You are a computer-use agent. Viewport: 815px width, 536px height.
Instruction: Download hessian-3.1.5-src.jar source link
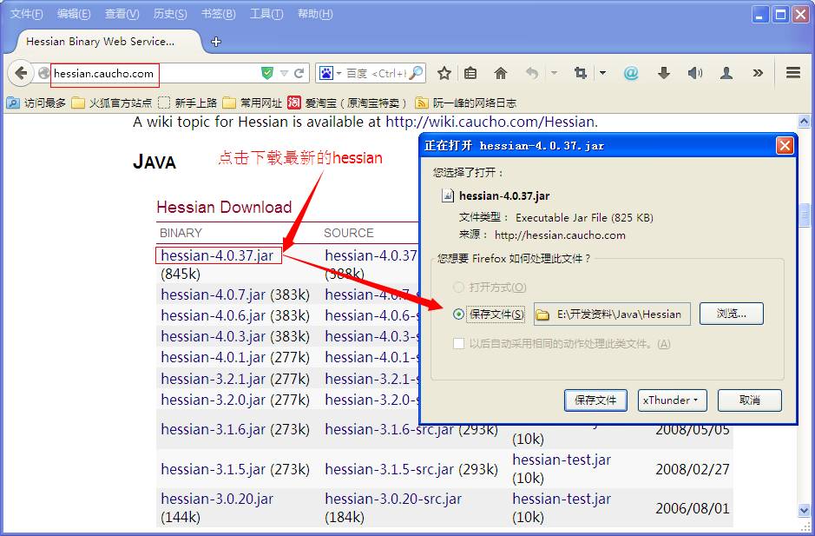pyautogui.click(x=390, y=469)
